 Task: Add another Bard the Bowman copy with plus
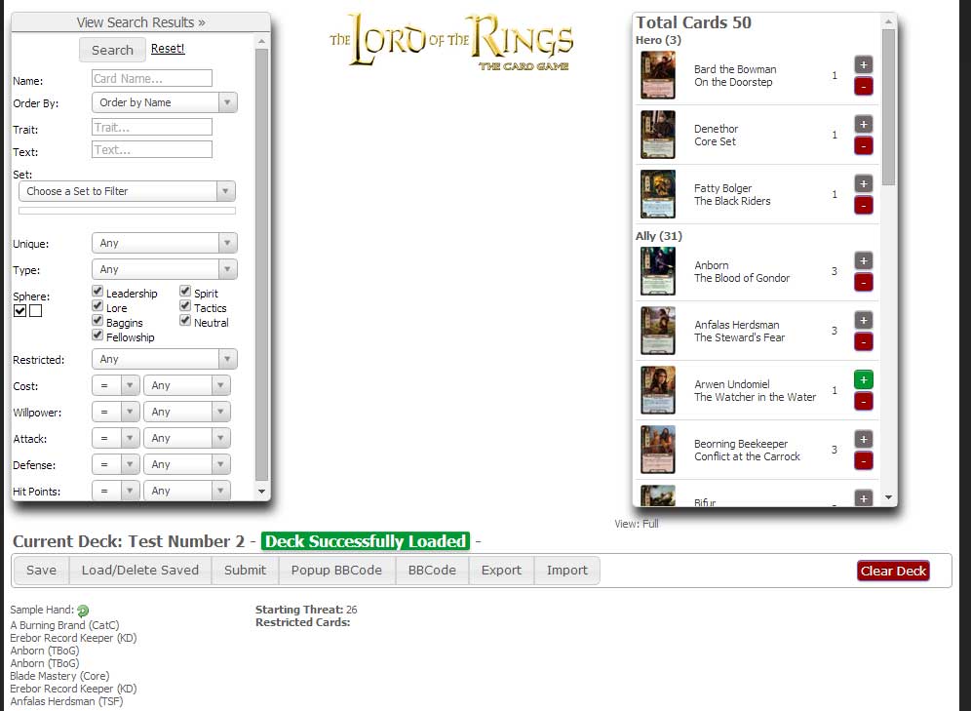[x=863, y=64]
